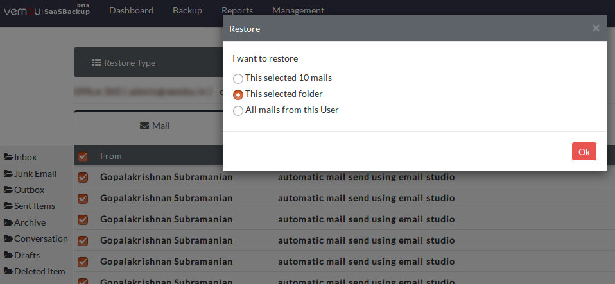Uncheck the fifth mail row checkbox
The image size is (615, 284).
[x=83, y=262]
